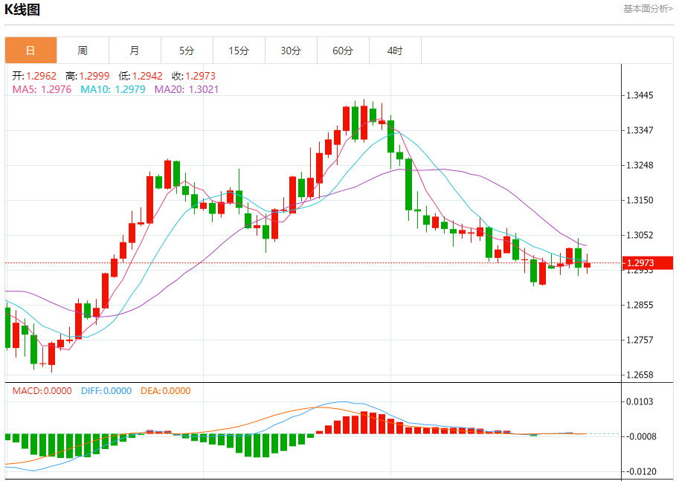Open the 基本面分析 link
679x481 pixels.
[647, 9]
